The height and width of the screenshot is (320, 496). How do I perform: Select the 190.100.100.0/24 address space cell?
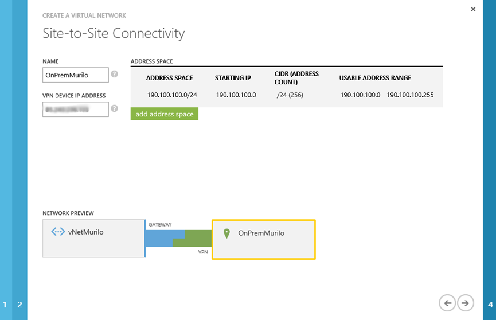point(172,95)
